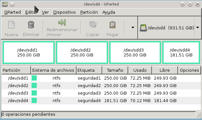Click the round pin button in title bar

pos(12,4)
